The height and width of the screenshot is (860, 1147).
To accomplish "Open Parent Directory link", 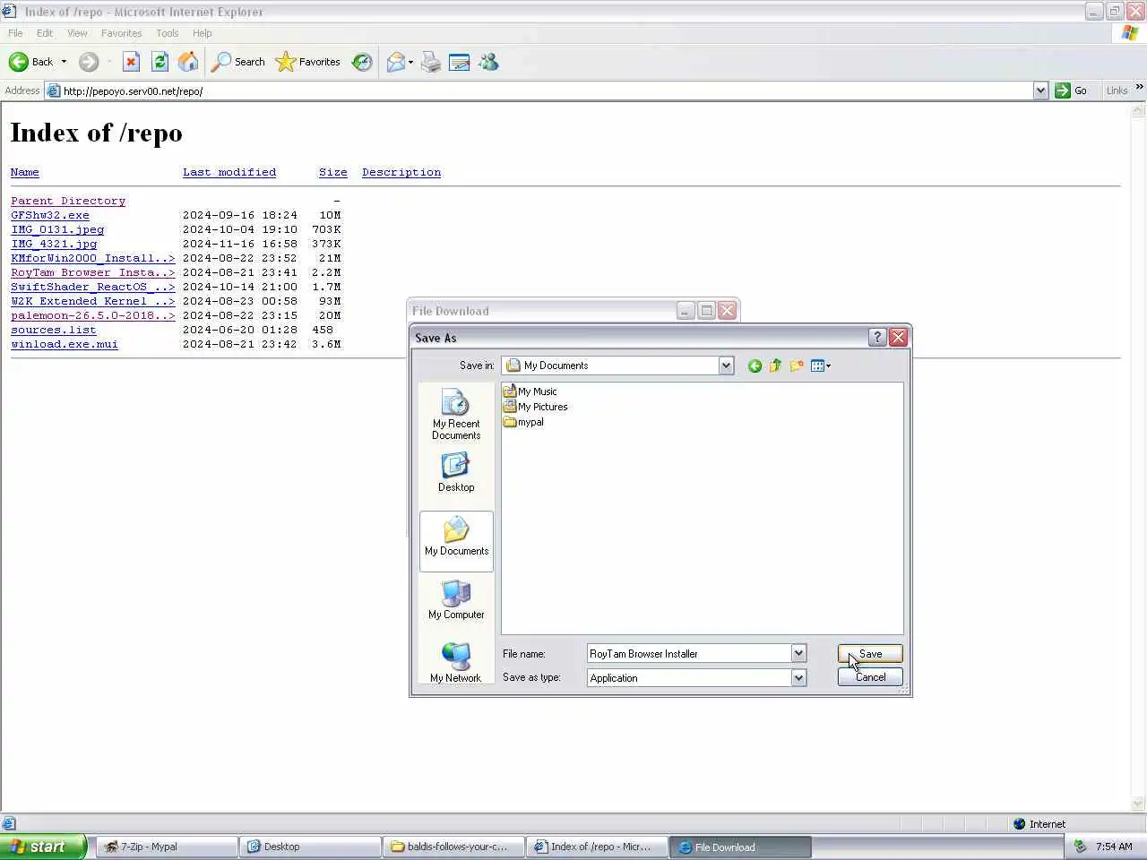I will (68, 201).
